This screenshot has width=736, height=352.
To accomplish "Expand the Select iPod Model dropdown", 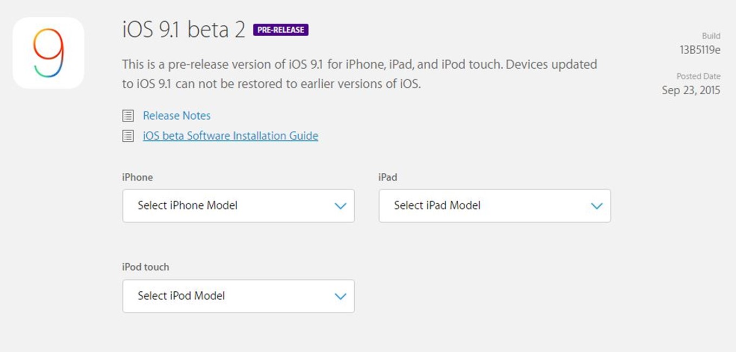I will 238,296.
